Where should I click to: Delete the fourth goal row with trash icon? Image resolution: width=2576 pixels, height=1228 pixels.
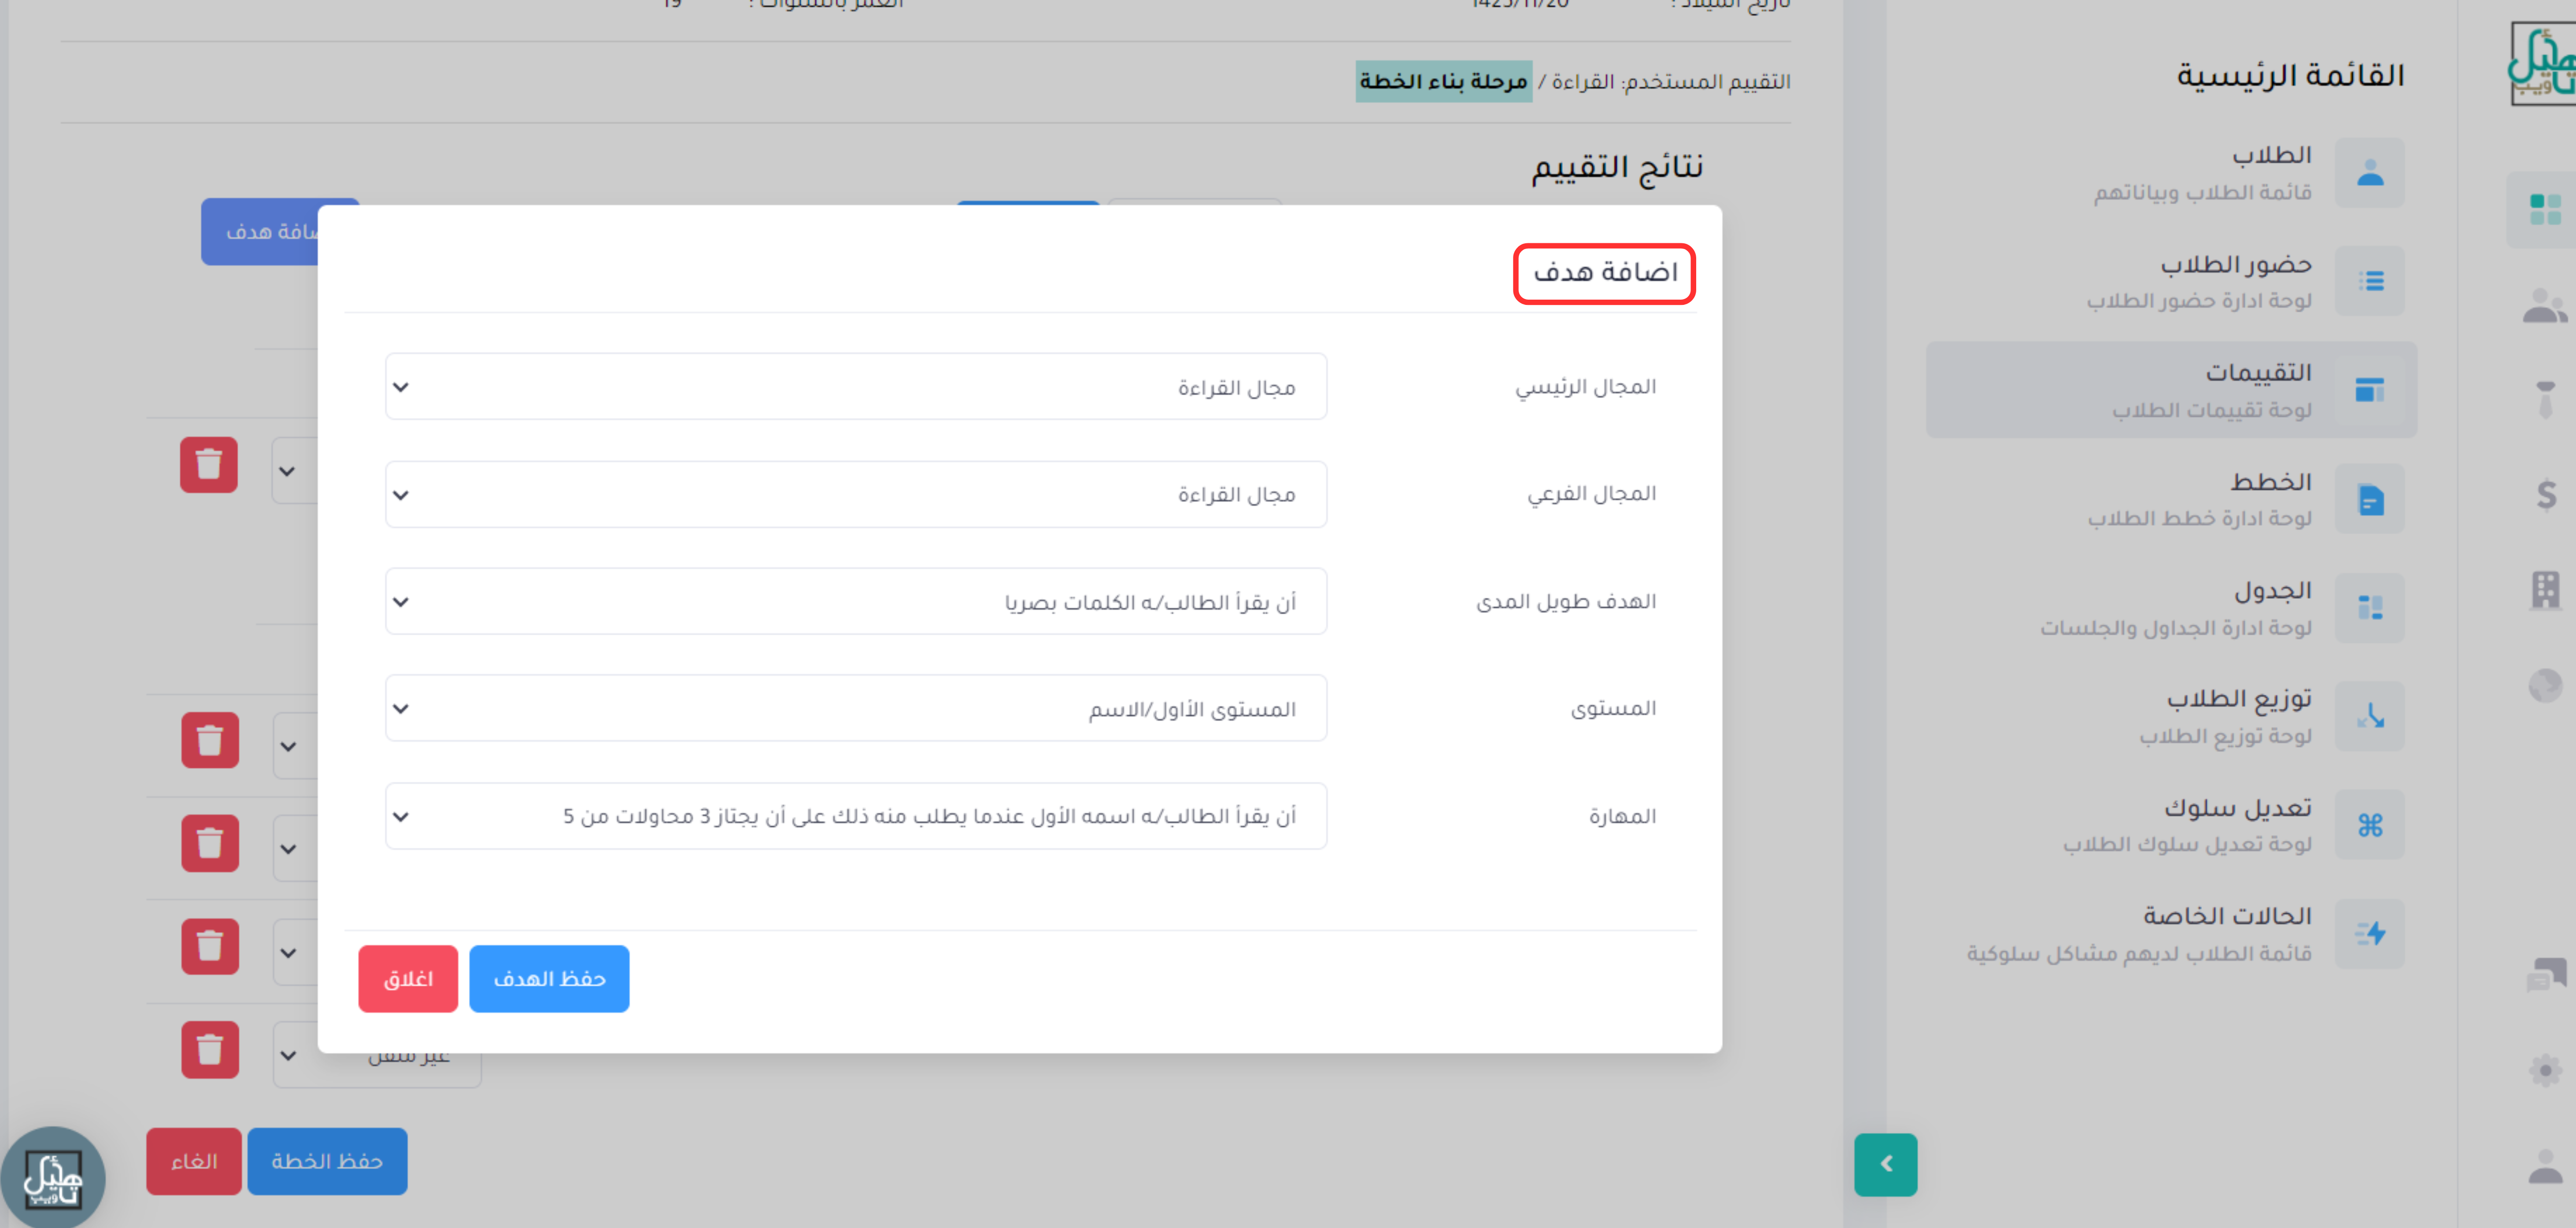210,947
